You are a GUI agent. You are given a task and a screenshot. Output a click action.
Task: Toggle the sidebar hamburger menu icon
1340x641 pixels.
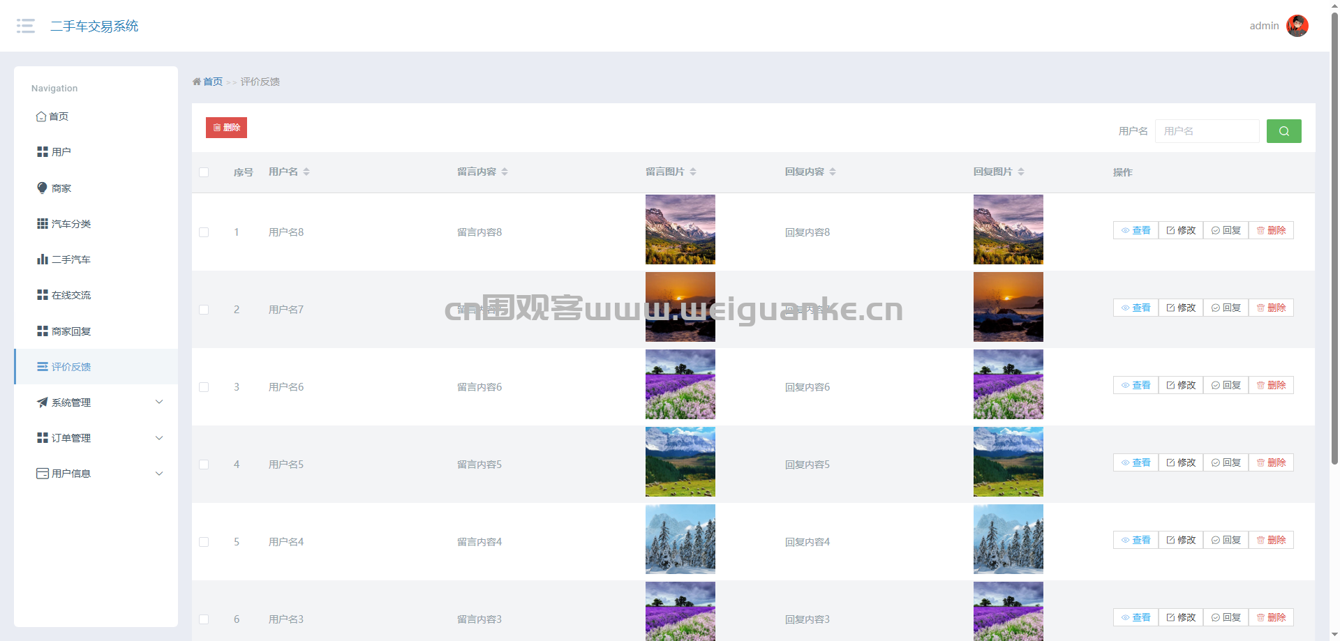[26, 26]
